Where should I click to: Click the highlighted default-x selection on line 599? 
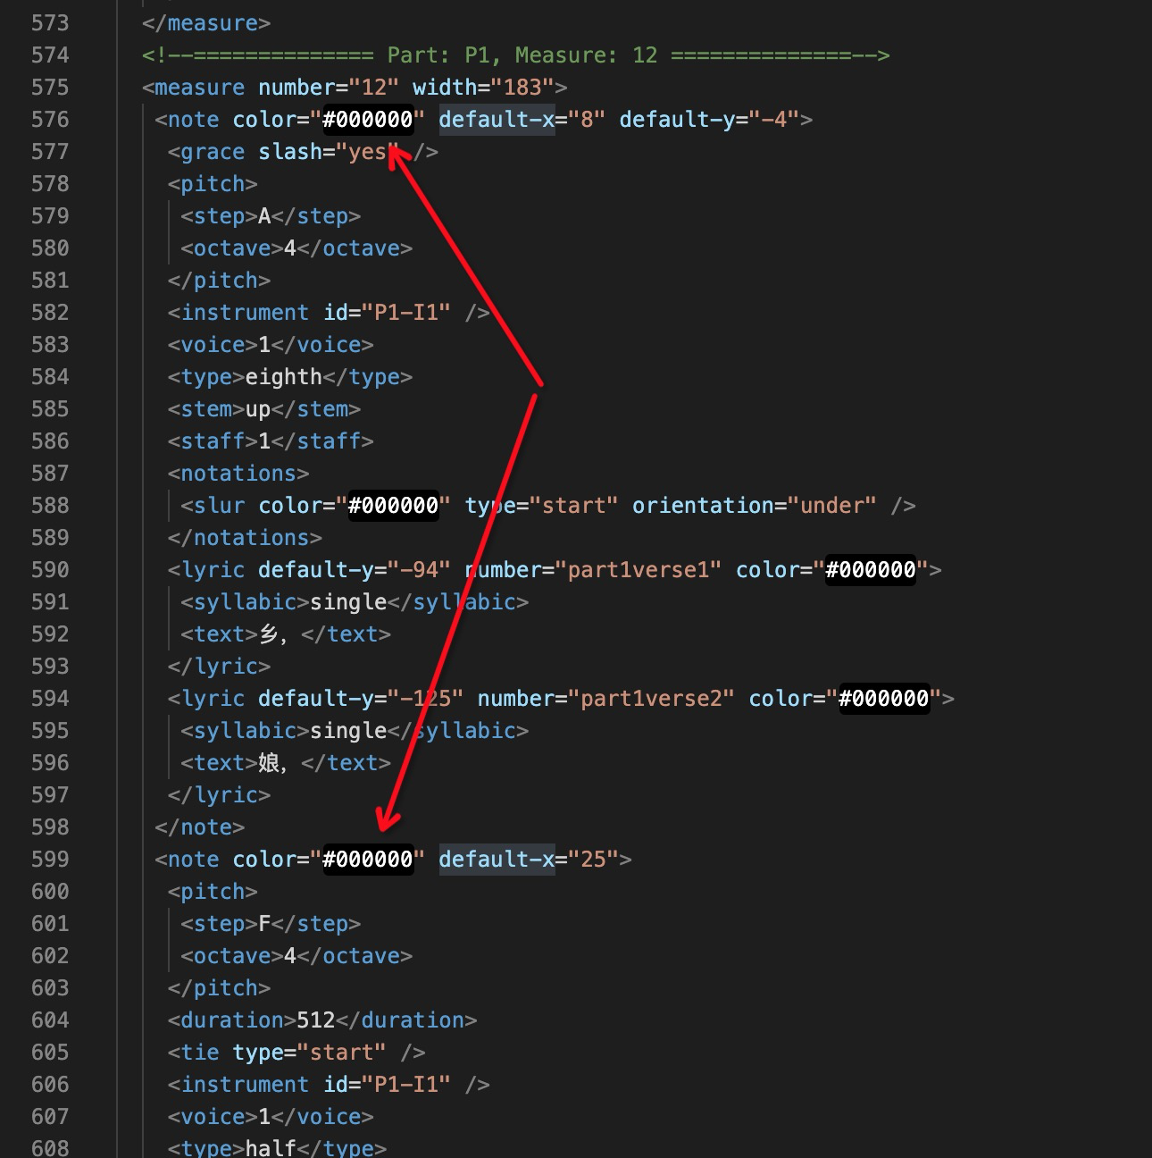tap(497, 859)
